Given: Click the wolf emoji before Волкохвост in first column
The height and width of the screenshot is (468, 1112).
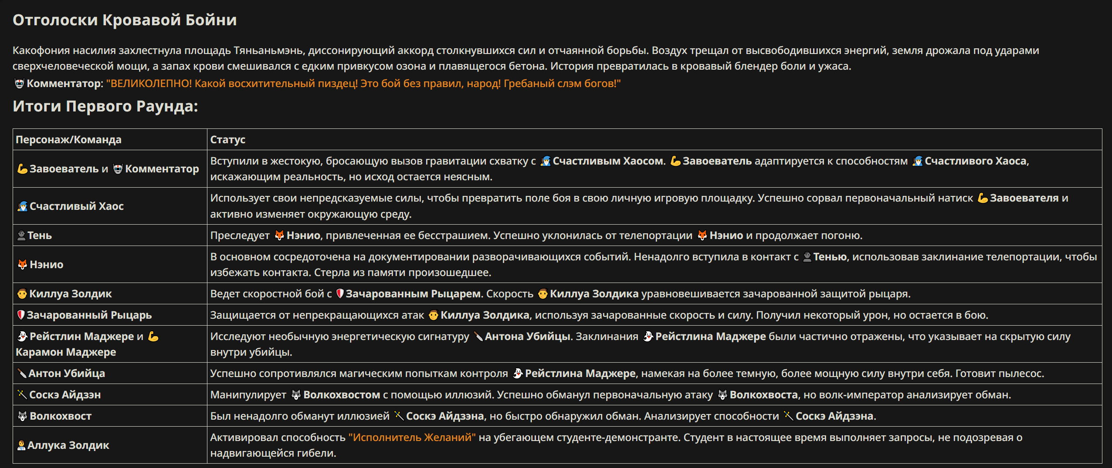Looking at the screenshot, I should [22, 416].
